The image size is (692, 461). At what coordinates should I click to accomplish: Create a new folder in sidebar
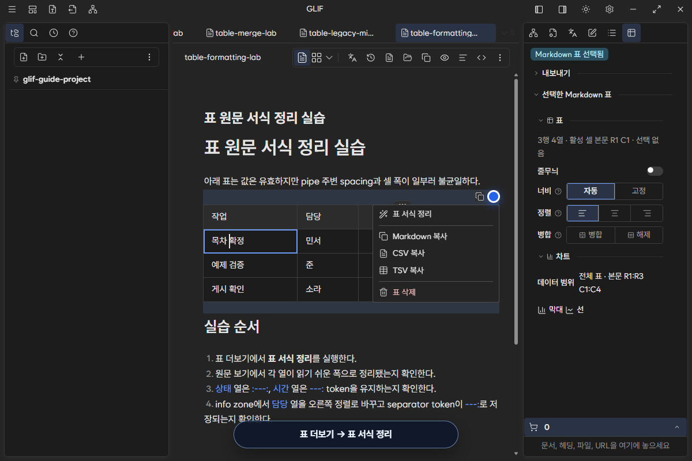pyautogui.click(x=42, y=57)
